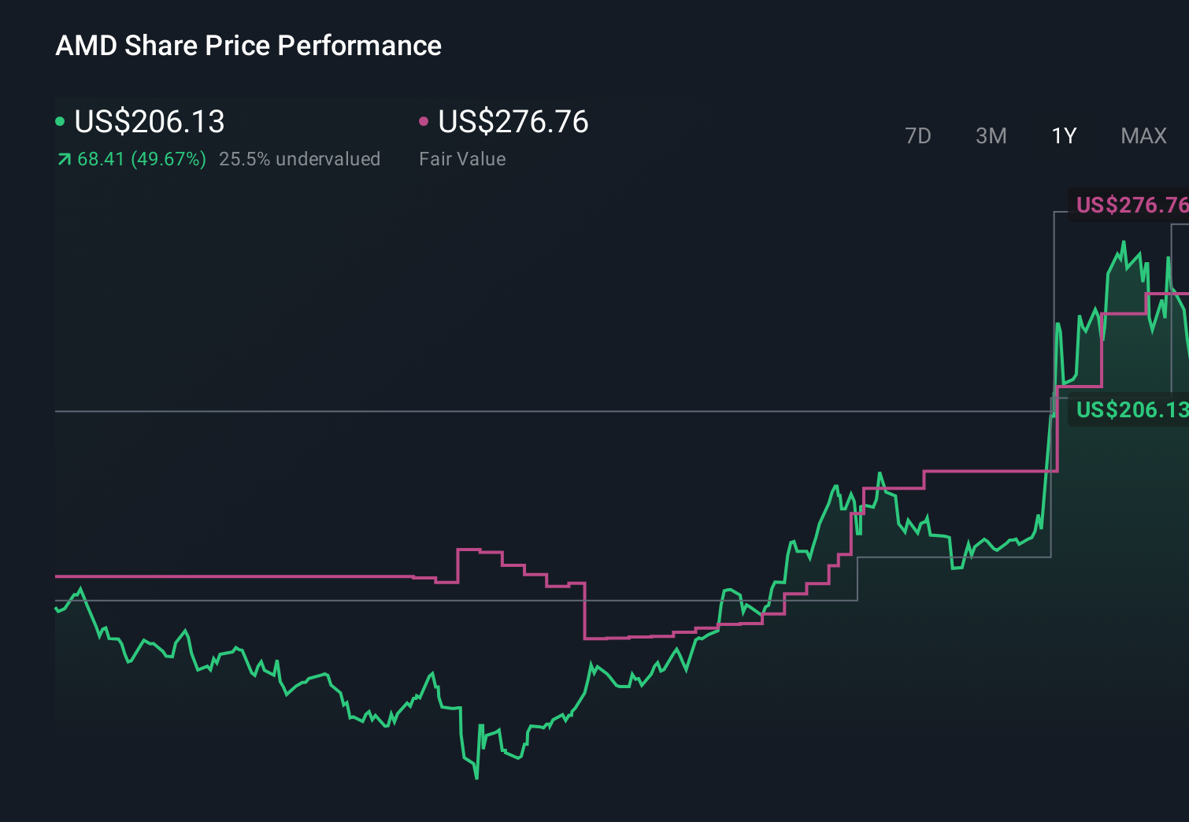Click the 25.5% undervalued label
1189x822 pixels.
coord(301,158)
